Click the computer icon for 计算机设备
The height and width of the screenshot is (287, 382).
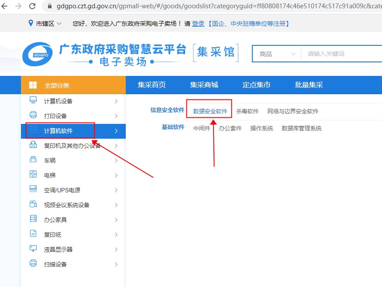(33, 100)
